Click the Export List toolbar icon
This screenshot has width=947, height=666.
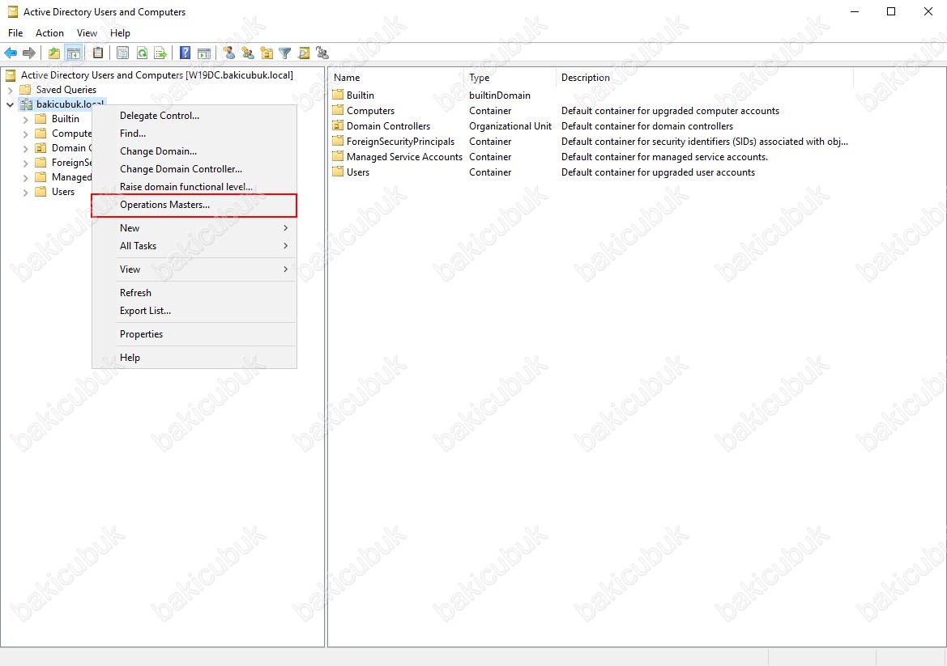(160, 53)
